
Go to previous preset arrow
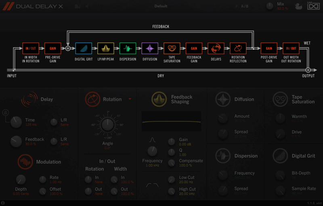[87, 6]
